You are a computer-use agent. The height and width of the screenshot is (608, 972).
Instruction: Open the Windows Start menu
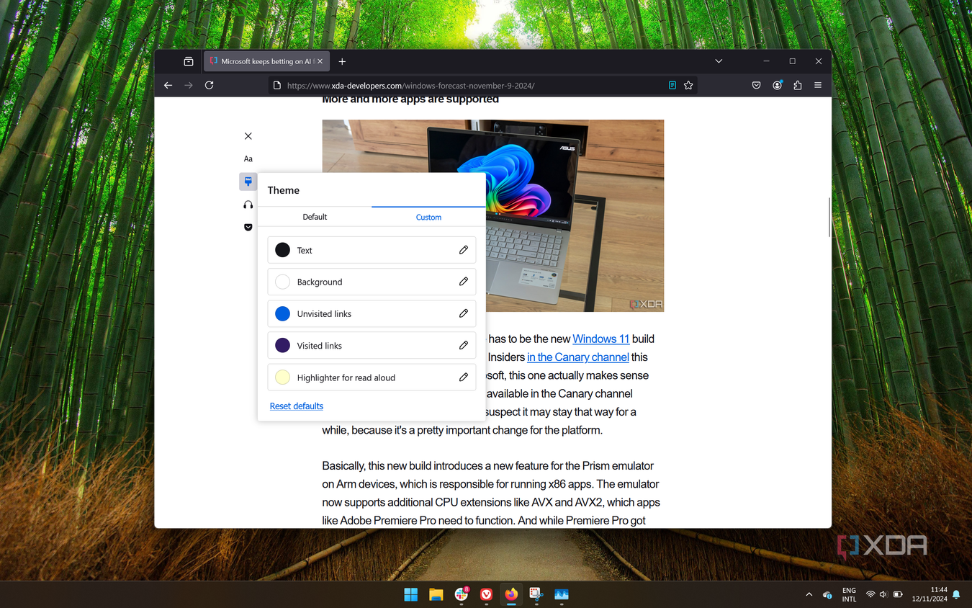(x=410, y=594)
